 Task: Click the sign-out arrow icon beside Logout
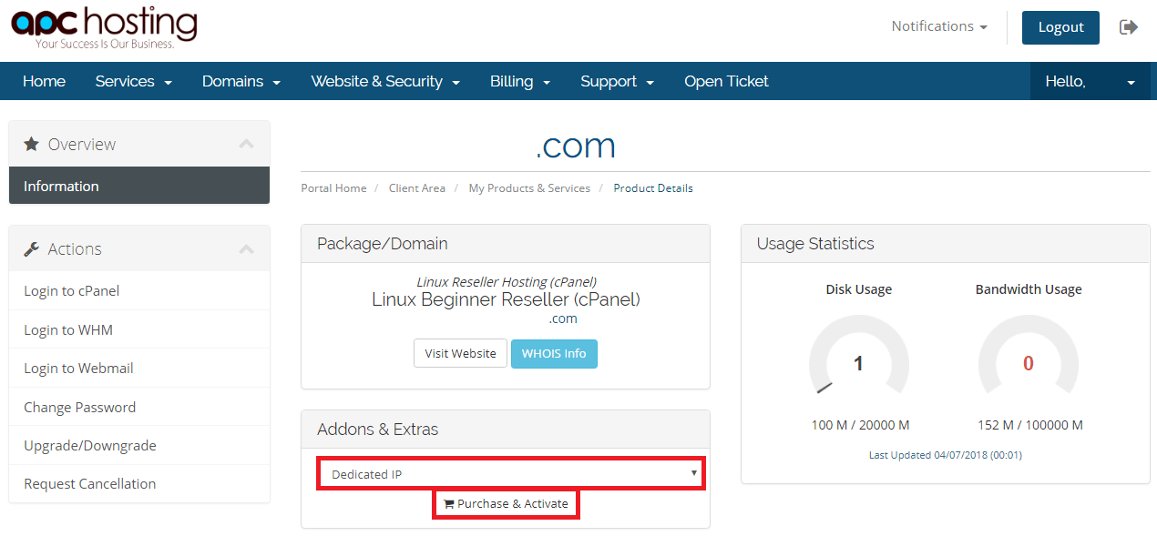point(1129,27)
